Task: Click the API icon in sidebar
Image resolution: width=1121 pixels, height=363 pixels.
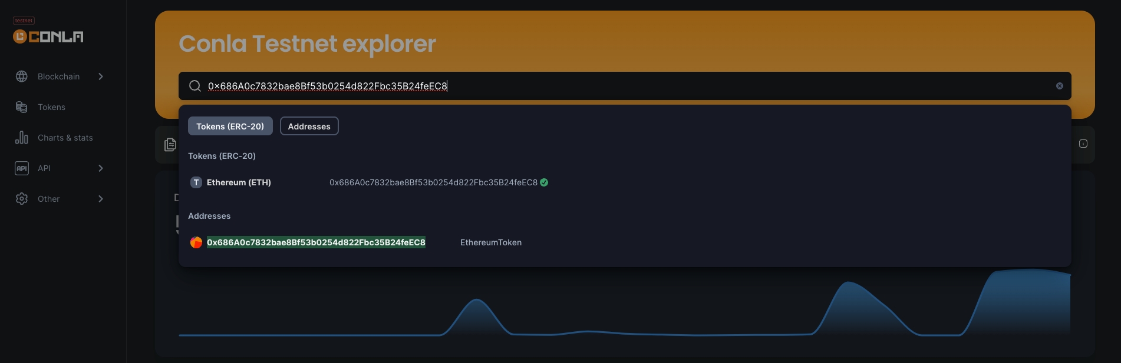Action: coord(22,168)
